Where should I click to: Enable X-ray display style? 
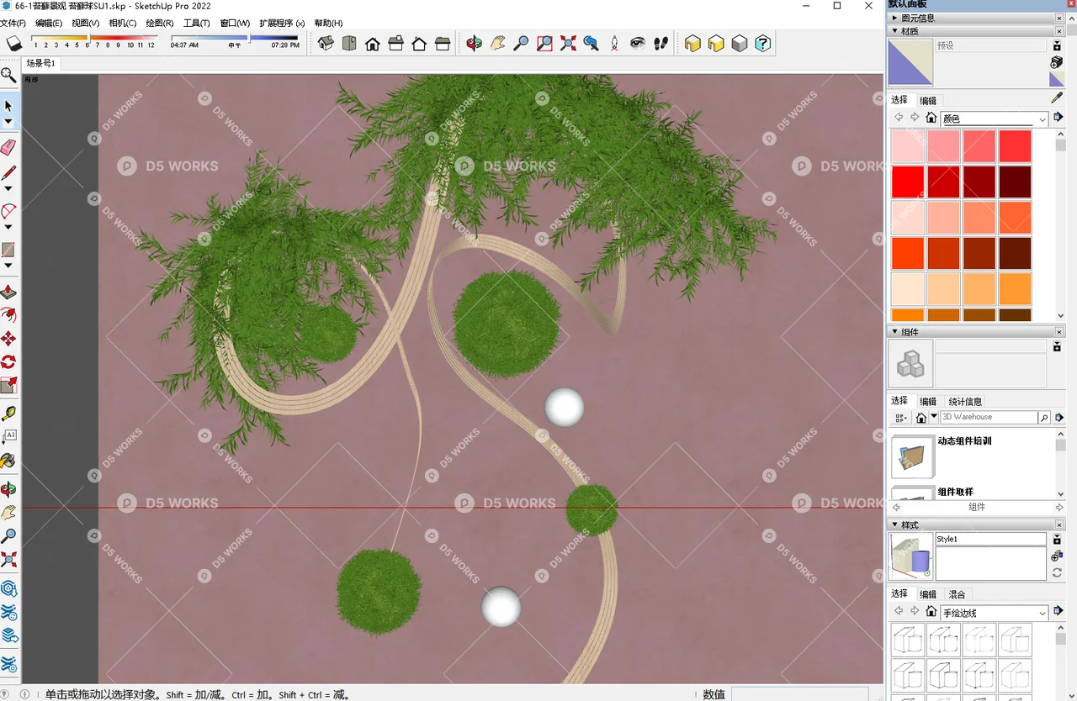coord(694,43)
